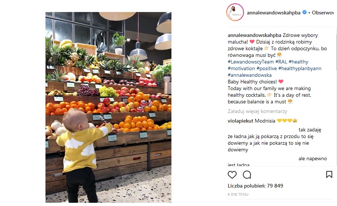The height and width of the screenshot is (206, 337).
Task: View likes list Liczba polubień 79 849
Action: pyautogui.click(x=255, y=186)
